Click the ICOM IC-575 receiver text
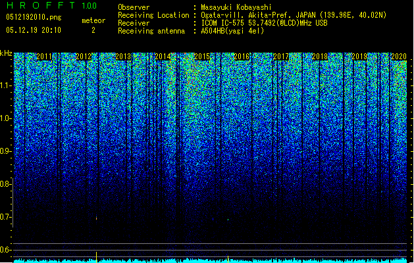Viewport: 414px width, 263px height. (264, 23)
